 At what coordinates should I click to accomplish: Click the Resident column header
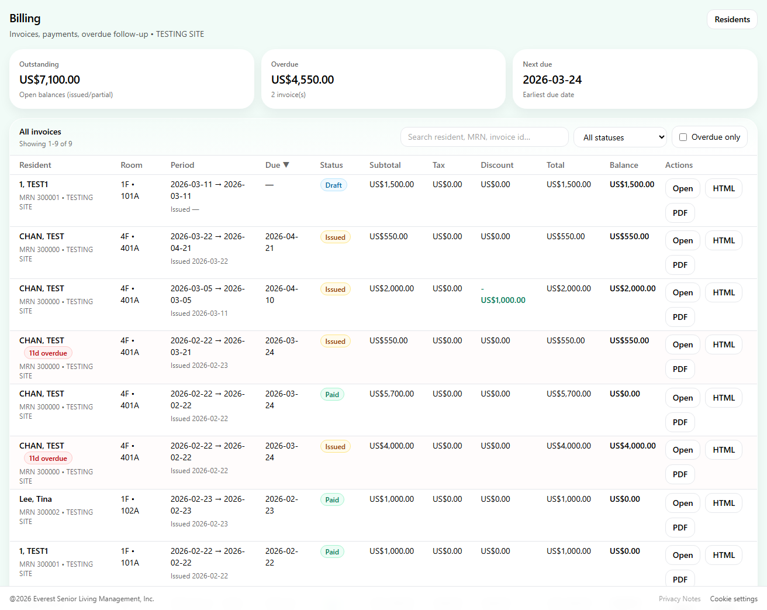point(35,165)
